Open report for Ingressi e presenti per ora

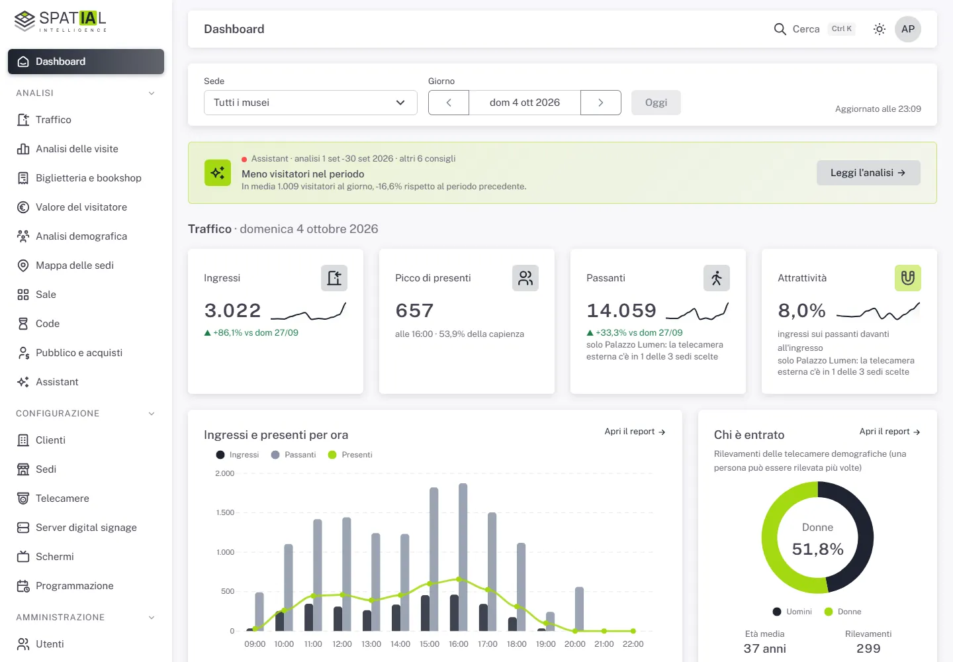click(635, 432)
